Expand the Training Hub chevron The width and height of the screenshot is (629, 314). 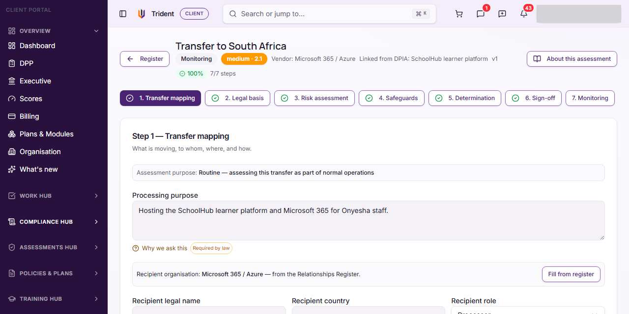tap(96, 299)
